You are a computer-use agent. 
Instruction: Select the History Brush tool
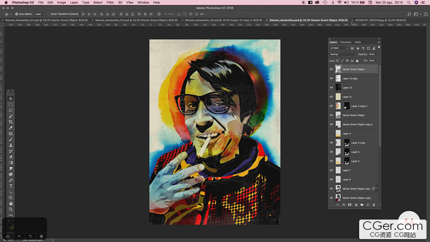click(11, 151)
